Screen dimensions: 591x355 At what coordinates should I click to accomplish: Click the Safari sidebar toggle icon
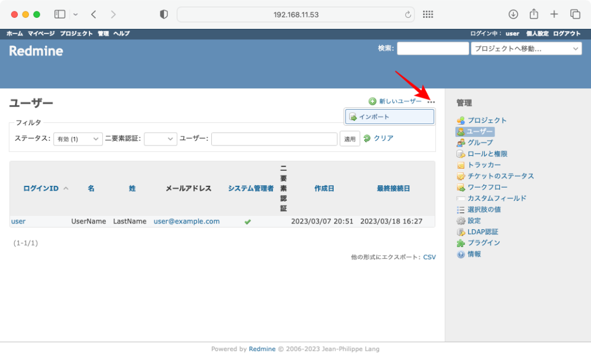pos(59,14)
